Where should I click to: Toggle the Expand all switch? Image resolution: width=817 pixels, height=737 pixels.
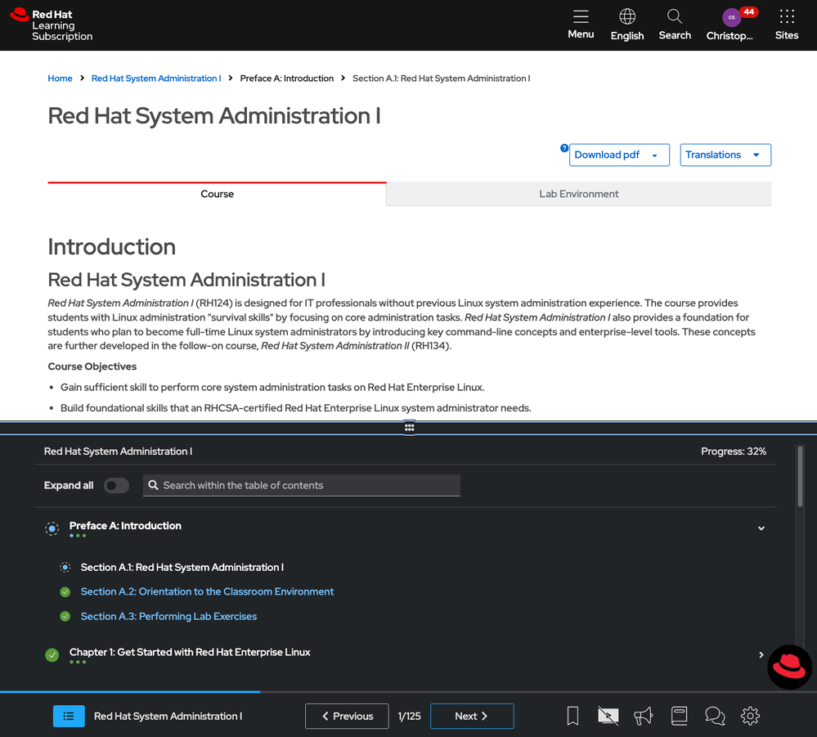(x=116, y=485)
